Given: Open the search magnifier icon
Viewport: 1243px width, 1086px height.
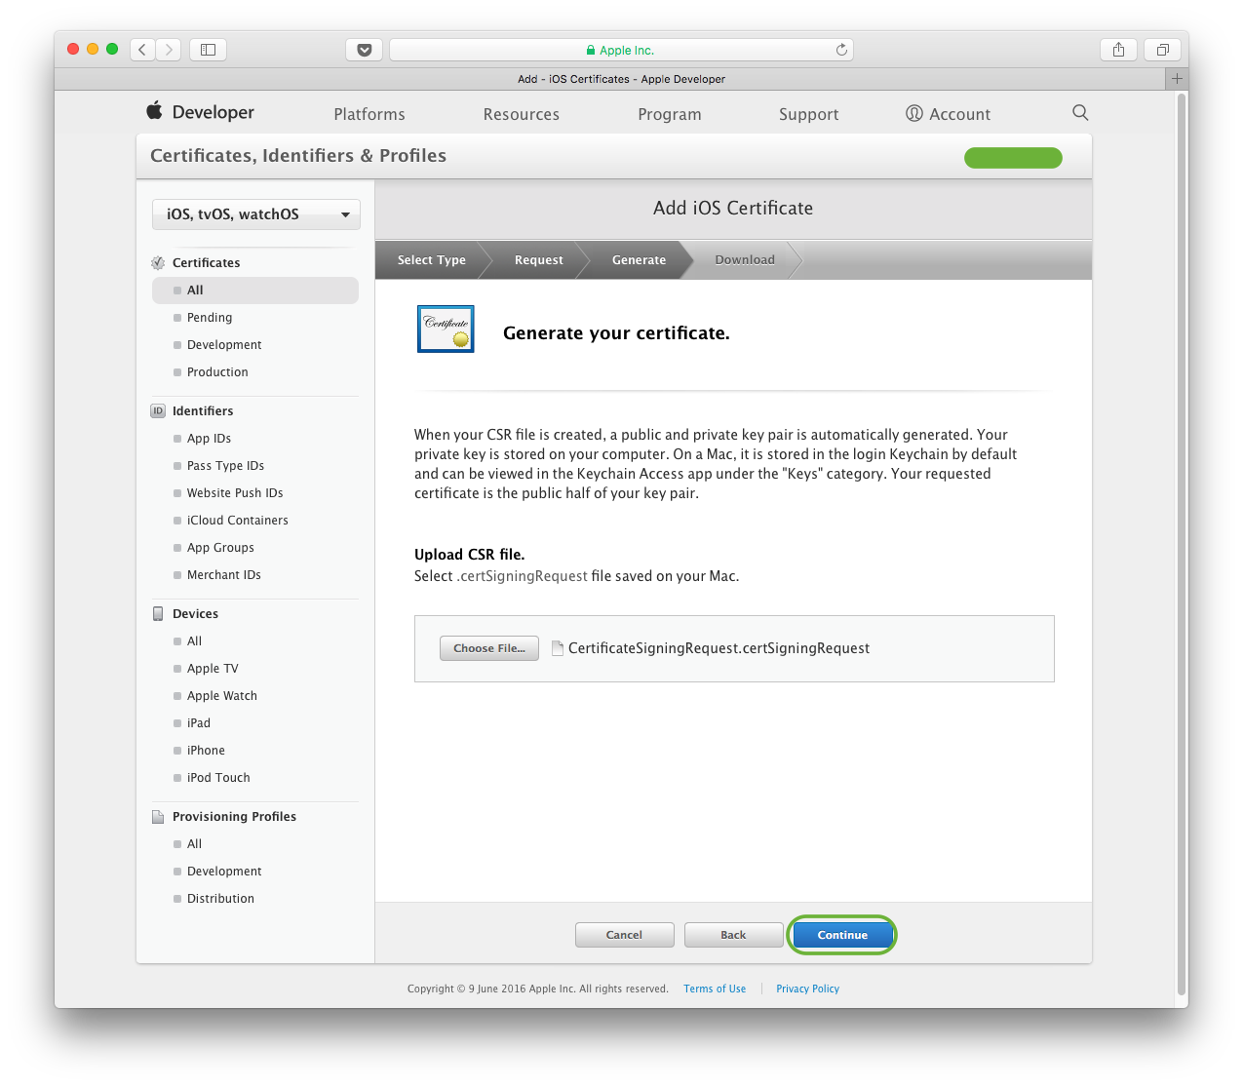Looking at the screenshot, I should coord(1080,112).
